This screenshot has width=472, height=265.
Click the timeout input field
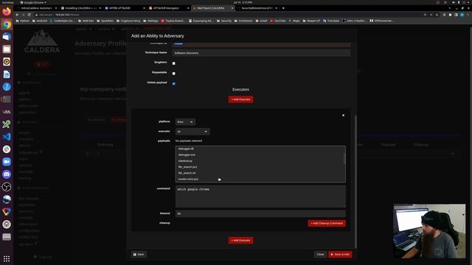[x=260, y=213]
